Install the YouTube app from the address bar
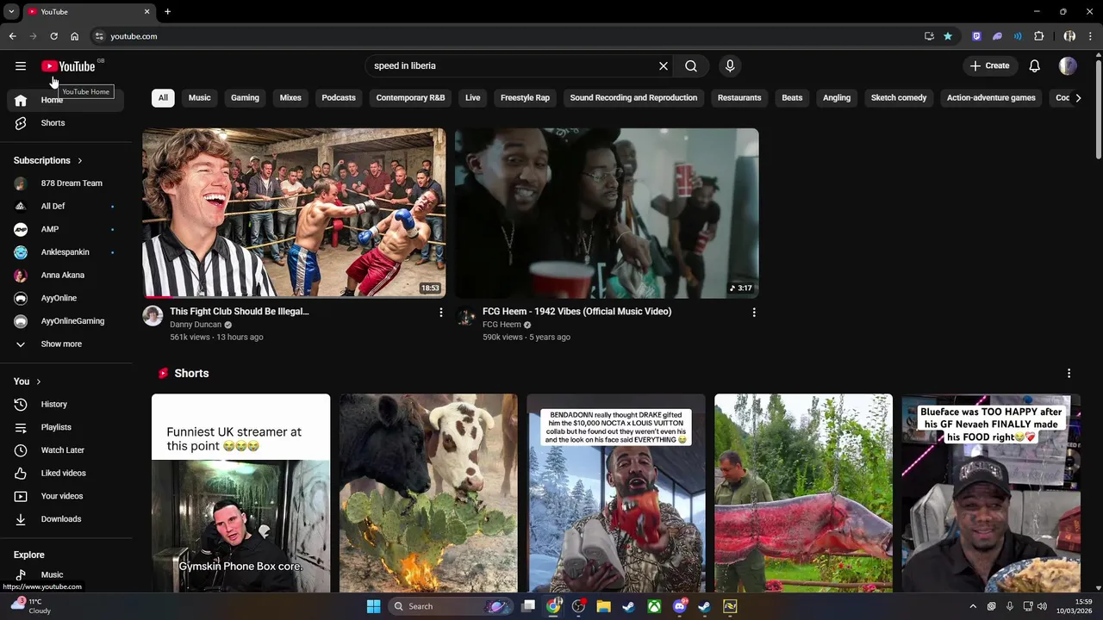The width and height of the screenshot is (1103, 620). point(929,36)
